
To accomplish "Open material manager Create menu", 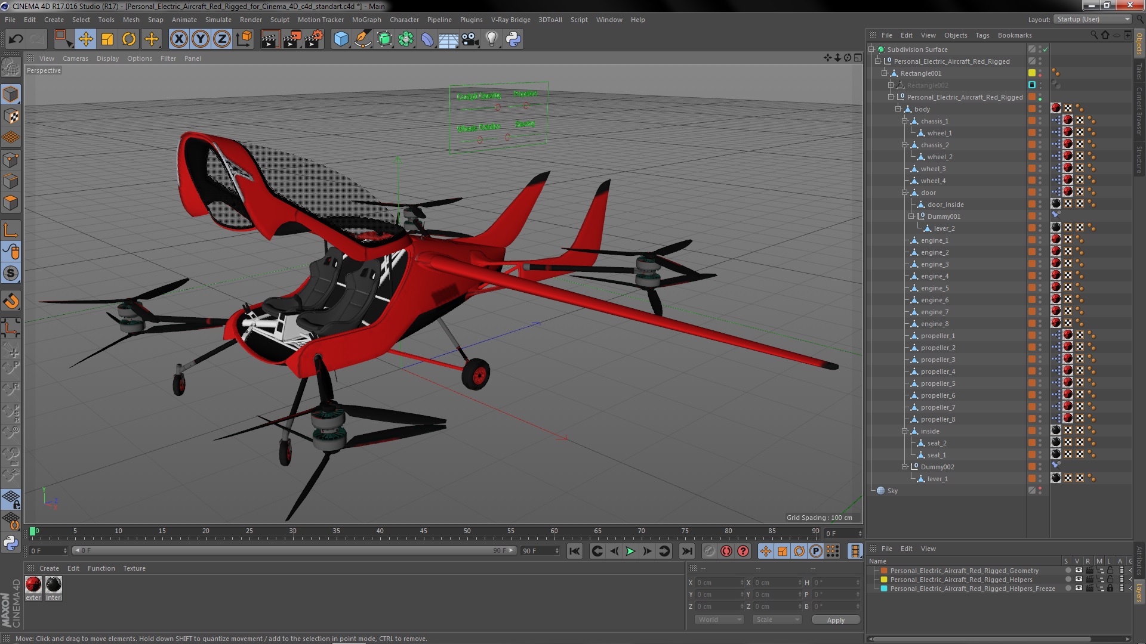I will click(x=49, y=568).
